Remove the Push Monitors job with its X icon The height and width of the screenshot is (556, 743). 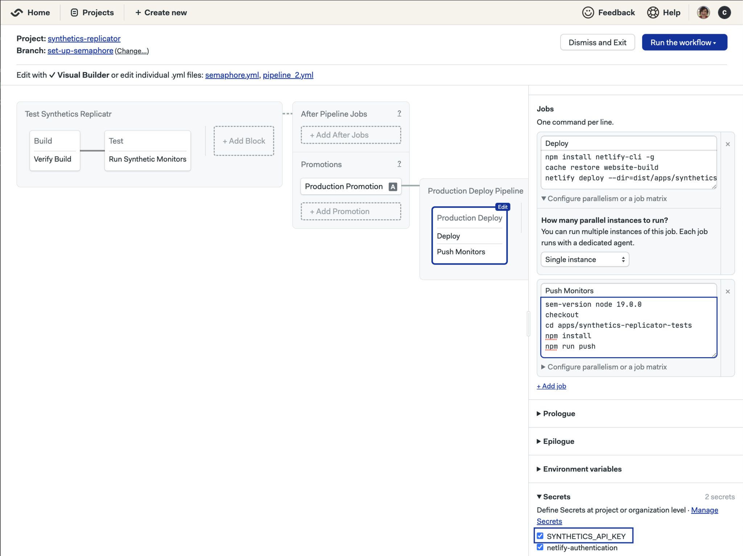coord(728,291)
